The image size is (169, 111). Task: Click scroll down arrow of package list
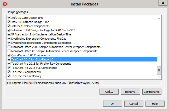(159, 77)
